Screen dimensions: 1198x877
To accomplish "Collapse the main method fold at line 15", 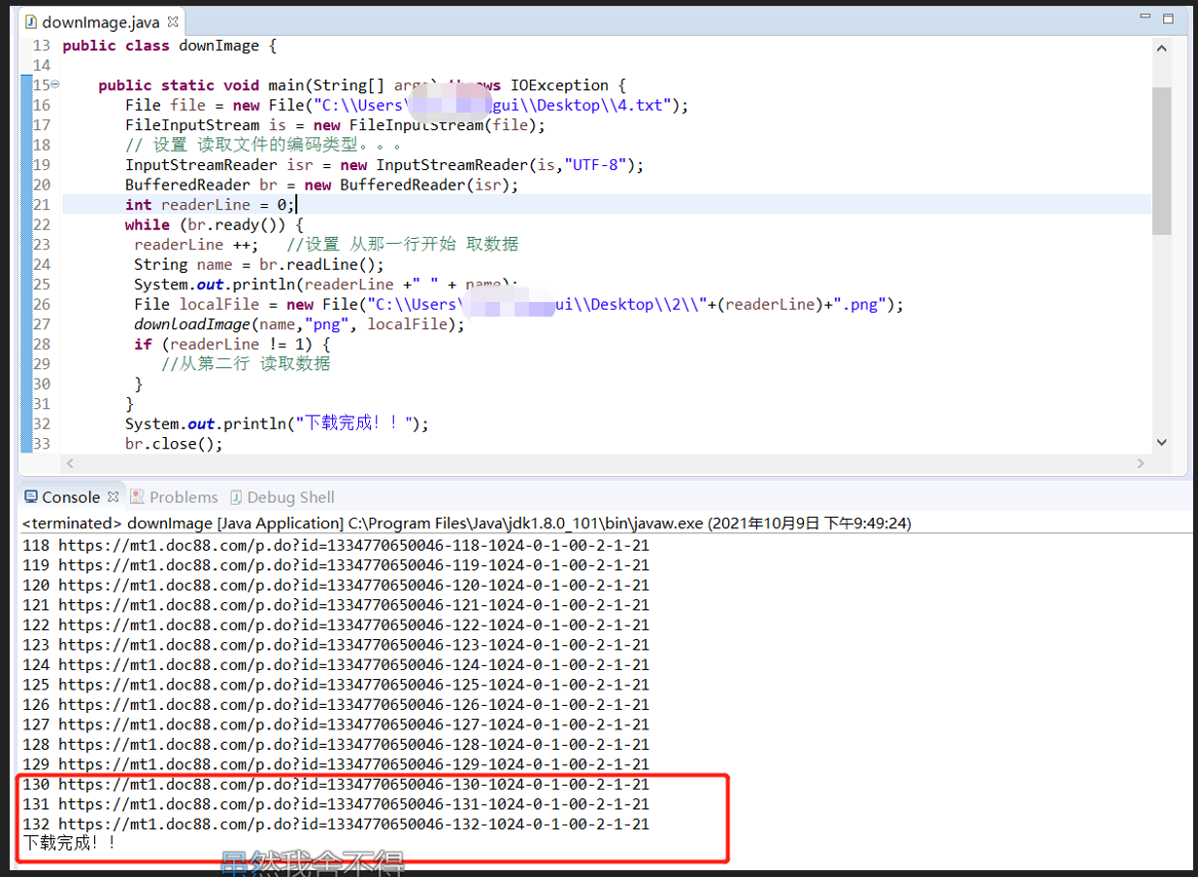I will pyautogui.click(x=55, y=84).
